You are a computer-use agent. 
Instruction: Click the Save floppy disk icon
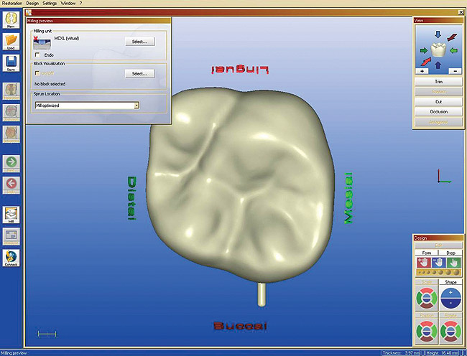(10, 62)
